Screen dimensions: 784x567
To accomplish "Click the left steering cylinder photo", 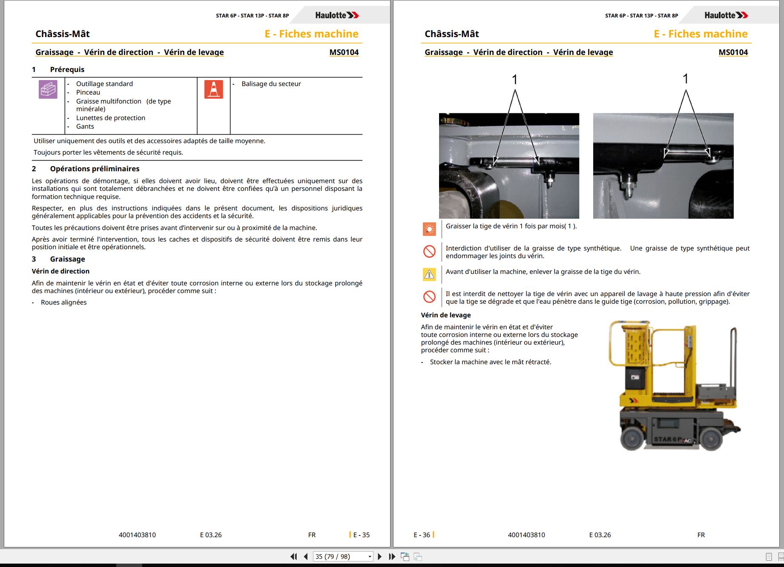I will (x=509, y=166).
